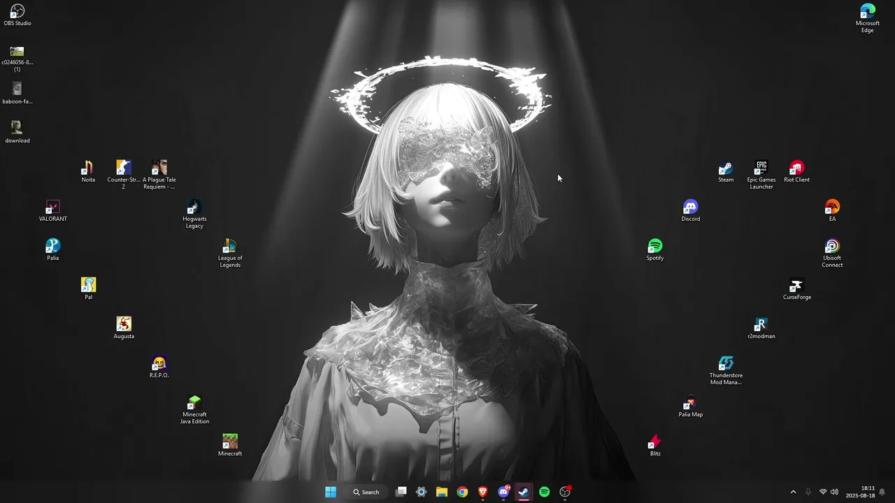The width and height of the screenshot is (895, 503).
Task: Select the Epic Games Launcher shortcut
Action: click(761, 175)
